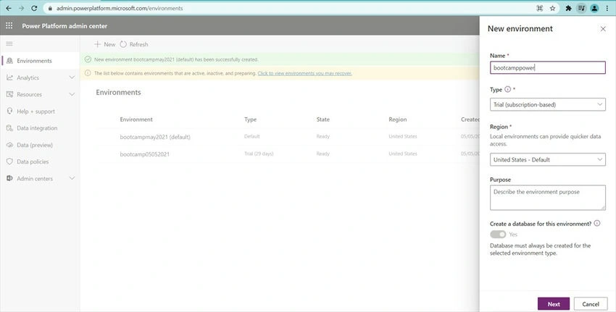Click the info icon next to Type
The image size is (616, 312).
click(x=507, y=90)
